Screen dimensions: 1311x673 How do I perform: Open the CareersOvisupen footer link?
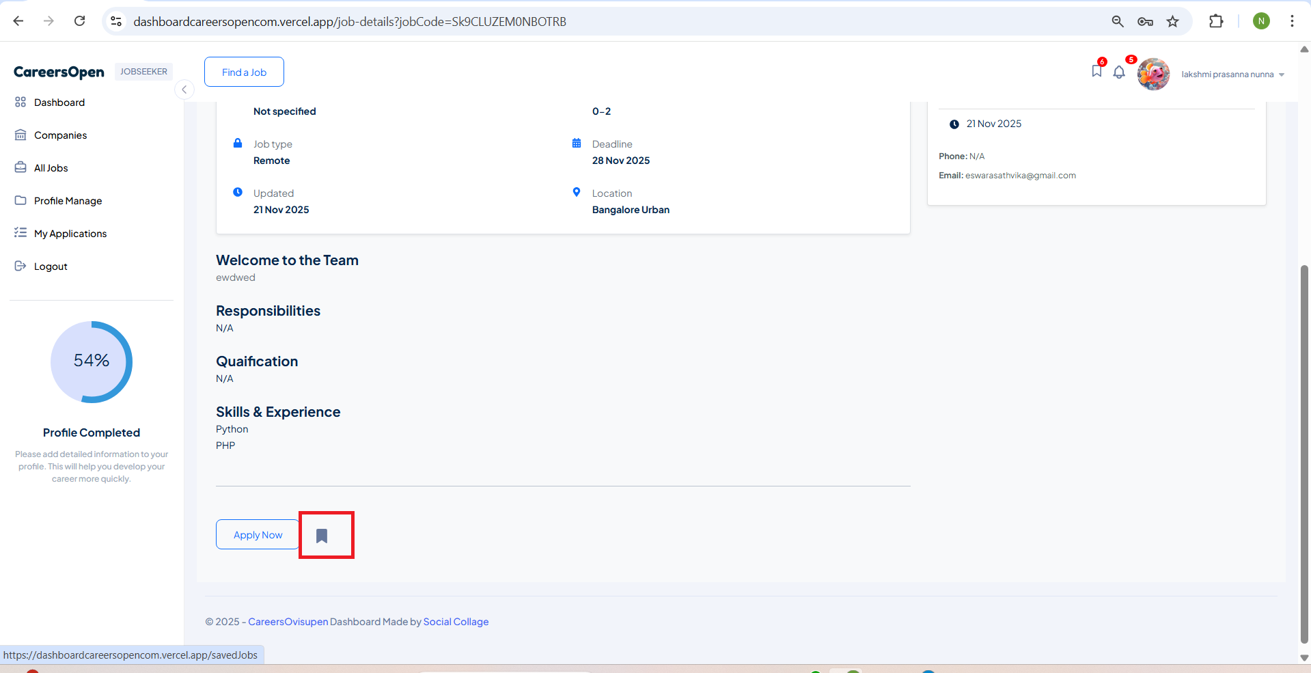point(288,622)
